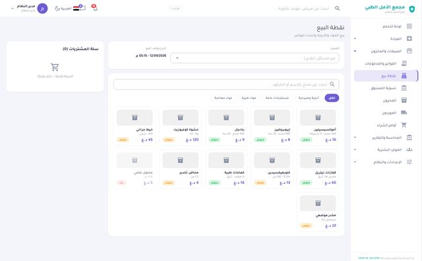Screen dimensions: 422x261
Task: Click the sale date and time value
Action: click(151, 56)
